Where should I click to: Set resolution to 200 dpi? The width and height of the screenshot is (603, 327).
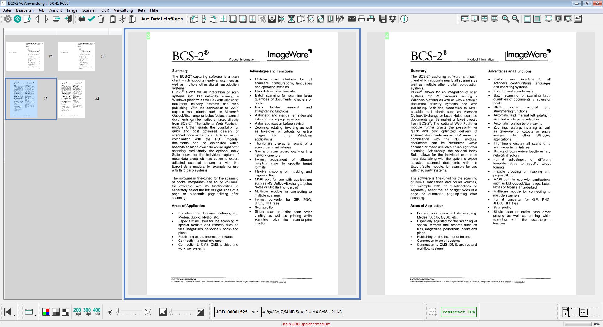click(x=77, y=312)
